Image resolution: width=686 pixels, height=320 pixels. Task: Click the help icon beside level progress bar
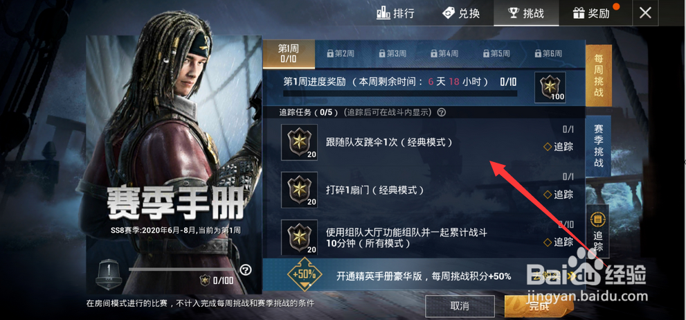(x=246, y=269)
